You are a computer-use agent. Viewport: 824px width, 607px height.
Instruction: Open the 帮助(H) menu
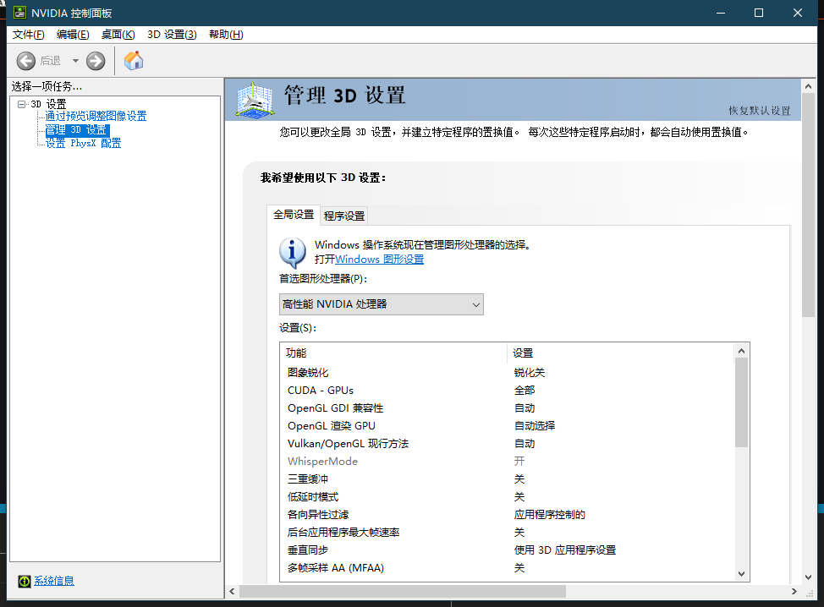(x=226, y=34)
